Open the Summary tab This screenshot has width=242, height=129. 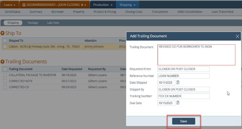click(36, 12)
